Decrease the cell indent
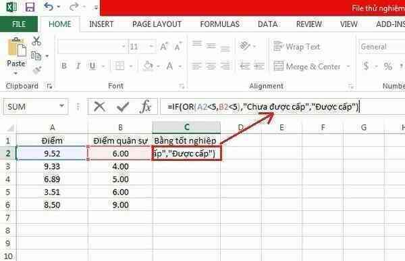This screenshot has height=261, width=405. (x=244, y=66)
